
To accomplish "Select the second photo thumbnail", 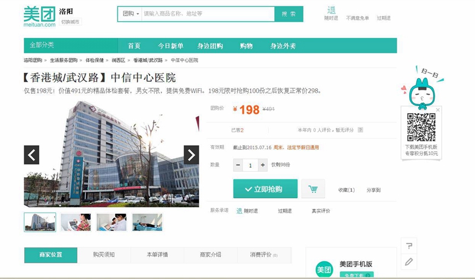I will point(75,222).
